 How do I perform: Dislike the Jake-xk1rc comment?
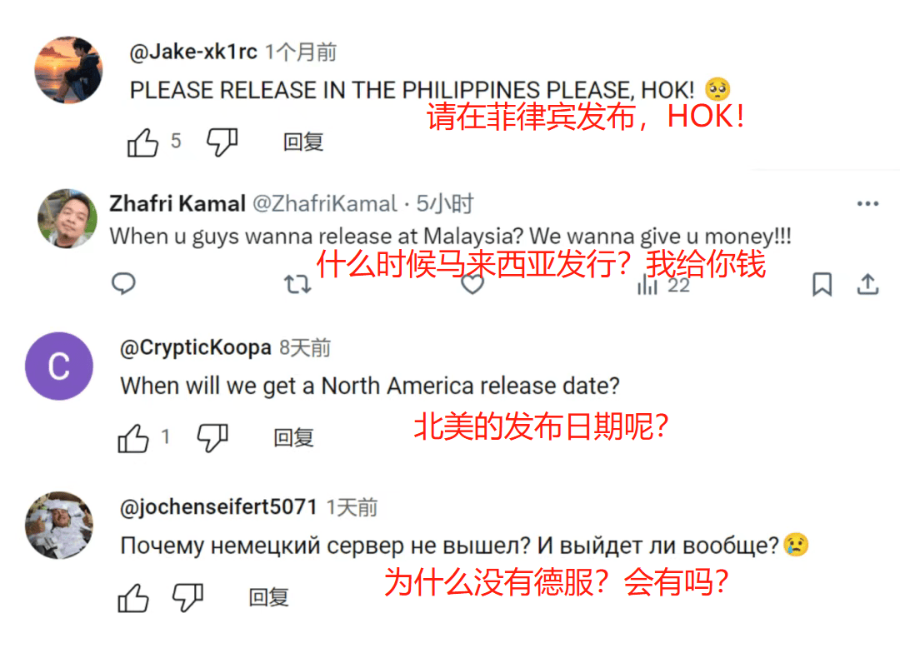[x=222, y=142]
